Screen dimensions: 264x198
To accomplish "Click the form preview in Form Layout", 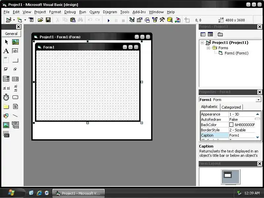I will click(x=228, y=175).
